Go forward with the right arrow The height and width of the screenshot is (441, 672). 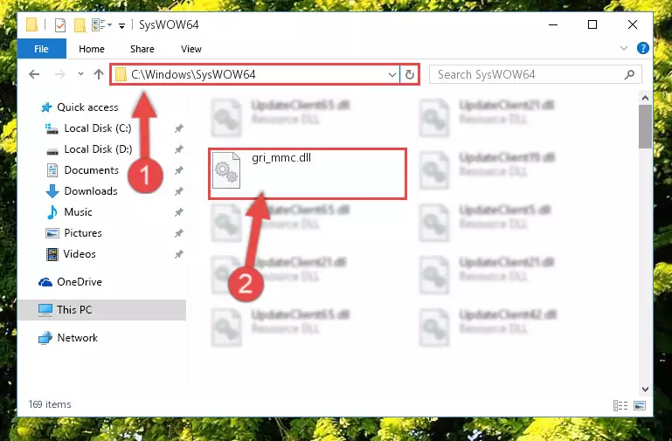(x=60, y=74)
